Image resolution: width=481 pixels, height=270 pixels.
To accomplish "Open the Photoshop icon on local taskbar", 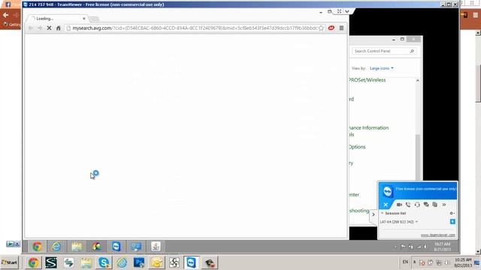I will 139,262.
